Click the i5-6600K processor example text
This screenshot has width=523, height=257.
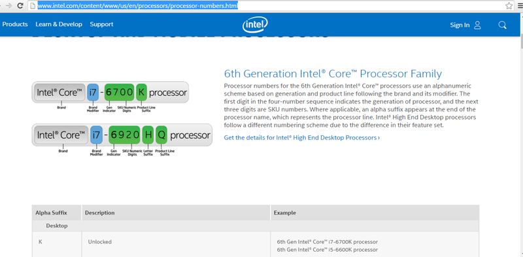(x=328, y=250)
